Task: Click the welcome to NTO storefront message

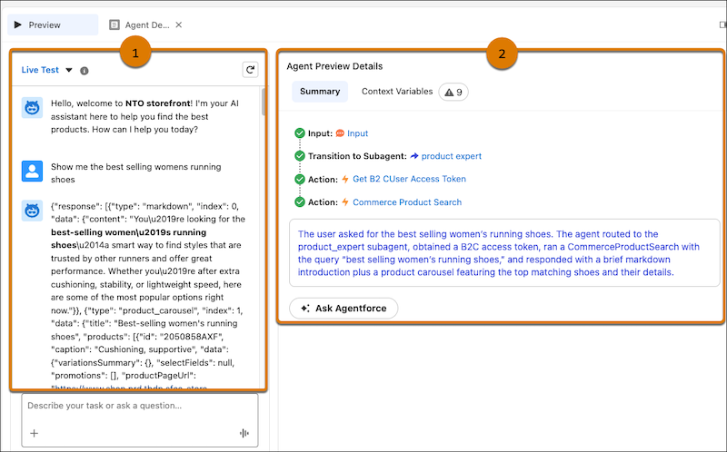Action: (x=144, y=116)
